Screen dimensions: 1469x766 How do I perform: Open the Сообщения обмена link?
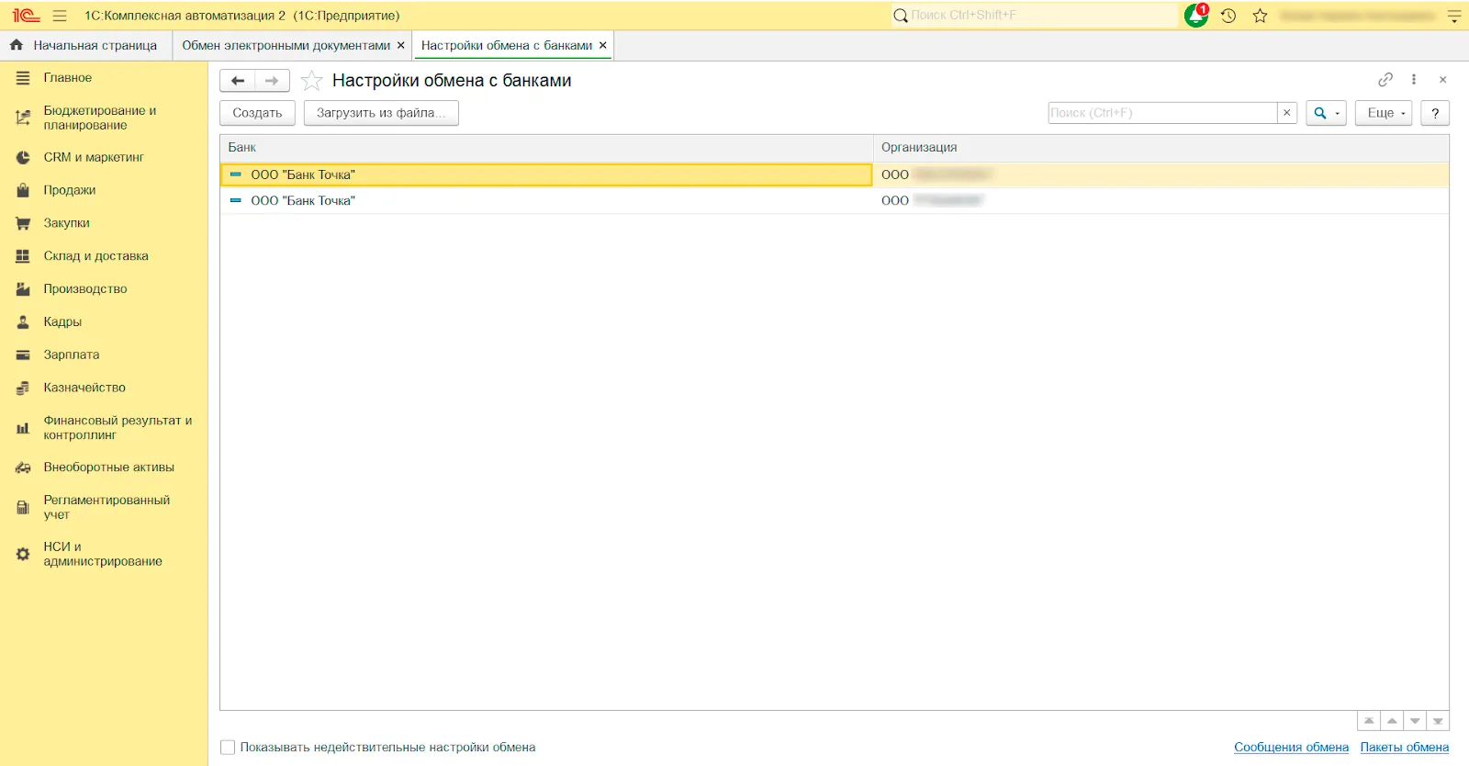1291,748
